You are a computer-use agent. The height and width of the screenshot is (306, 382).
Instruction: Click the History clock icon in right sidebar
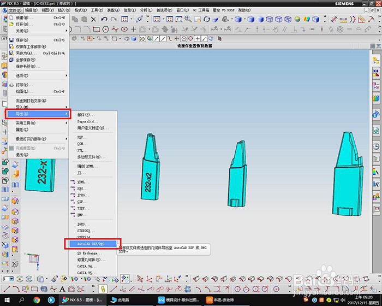click(376, 146)
